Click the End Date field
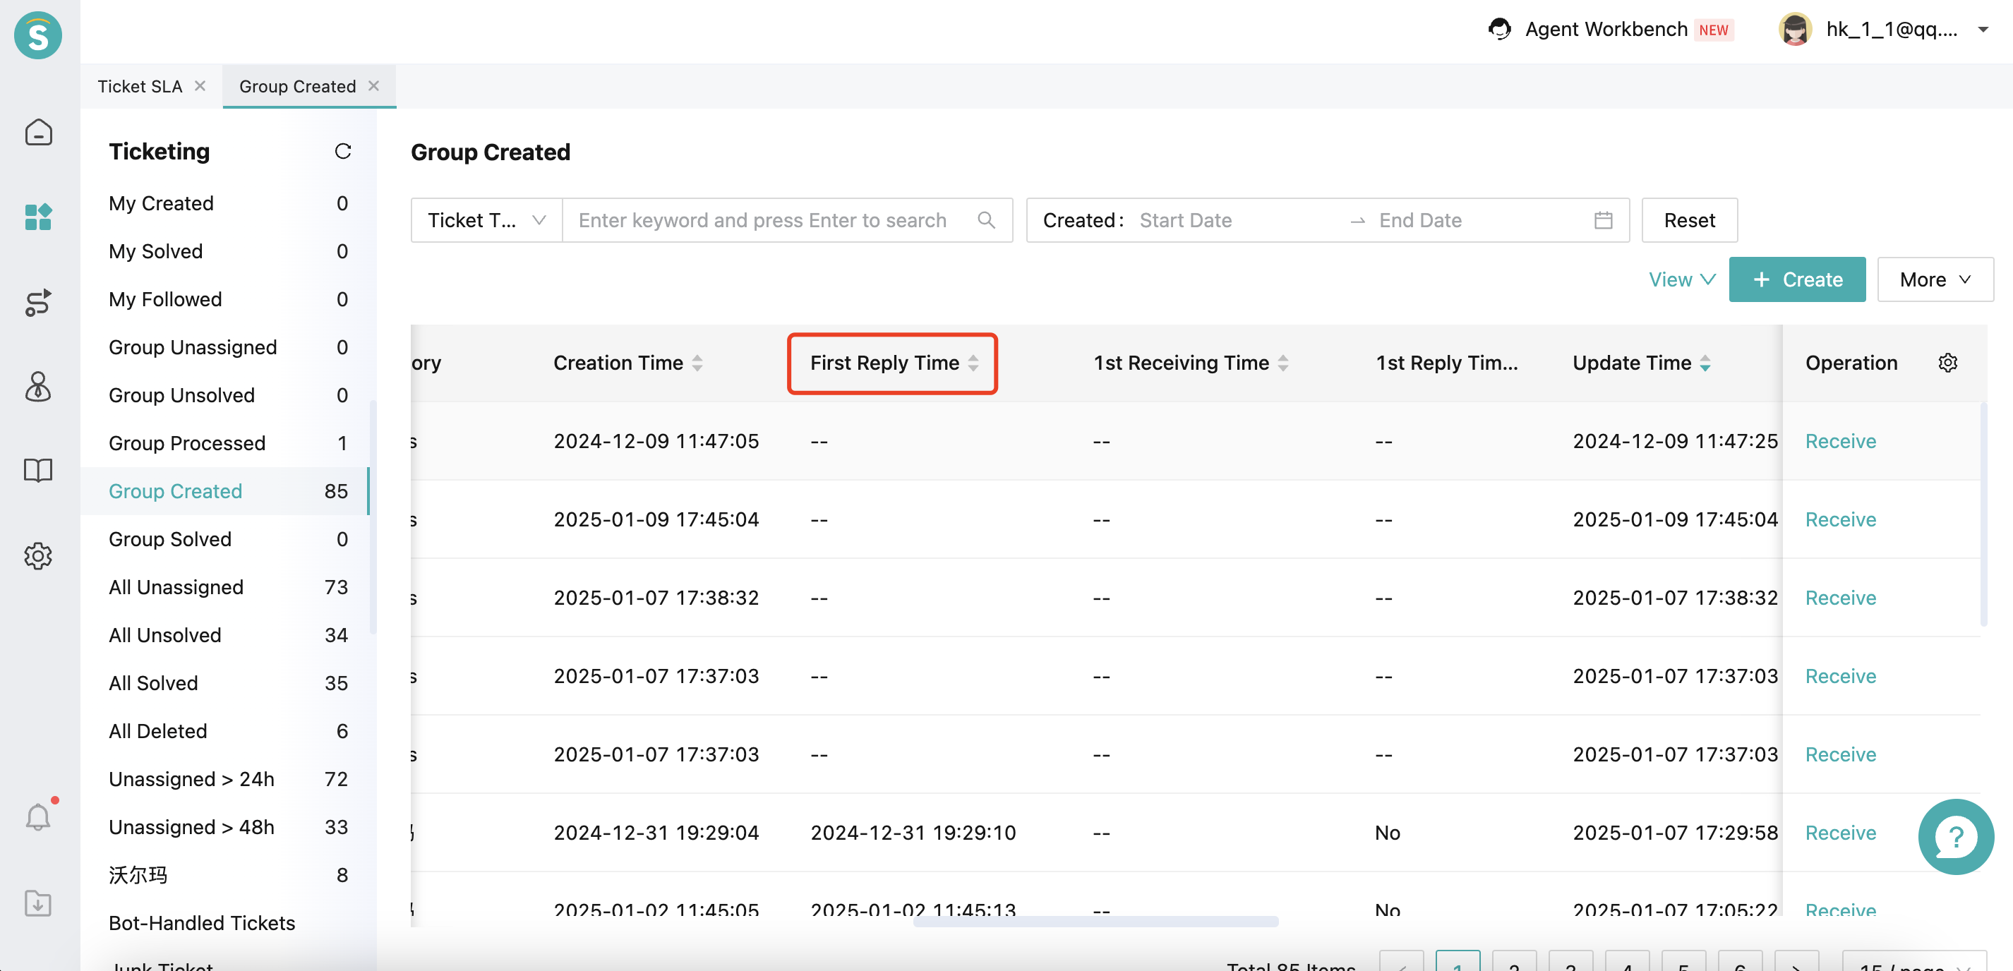Screen dimensions: 2013x971 coord(1477,220)
